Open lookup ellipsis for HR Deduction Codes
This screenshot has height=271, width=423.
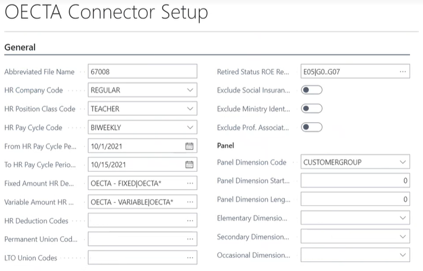pos(190,221)
